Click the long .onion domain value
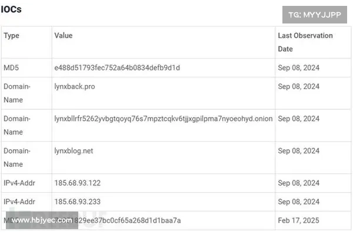The height and width of the screenshot is (235, 353). (x=164, y=119)
